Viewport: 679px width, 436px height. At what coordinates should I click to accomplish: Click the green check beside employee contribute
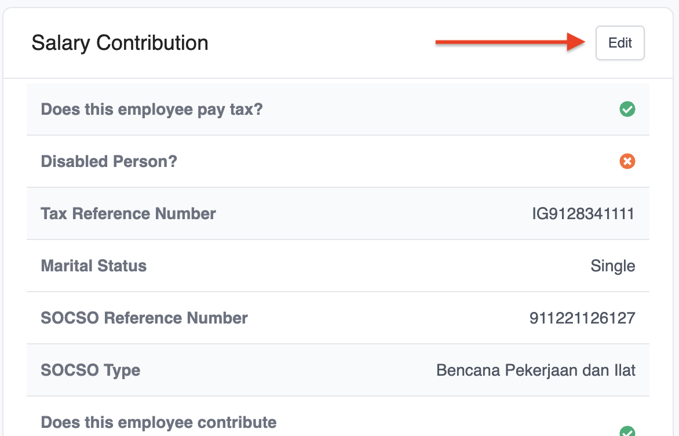(627, 431)
